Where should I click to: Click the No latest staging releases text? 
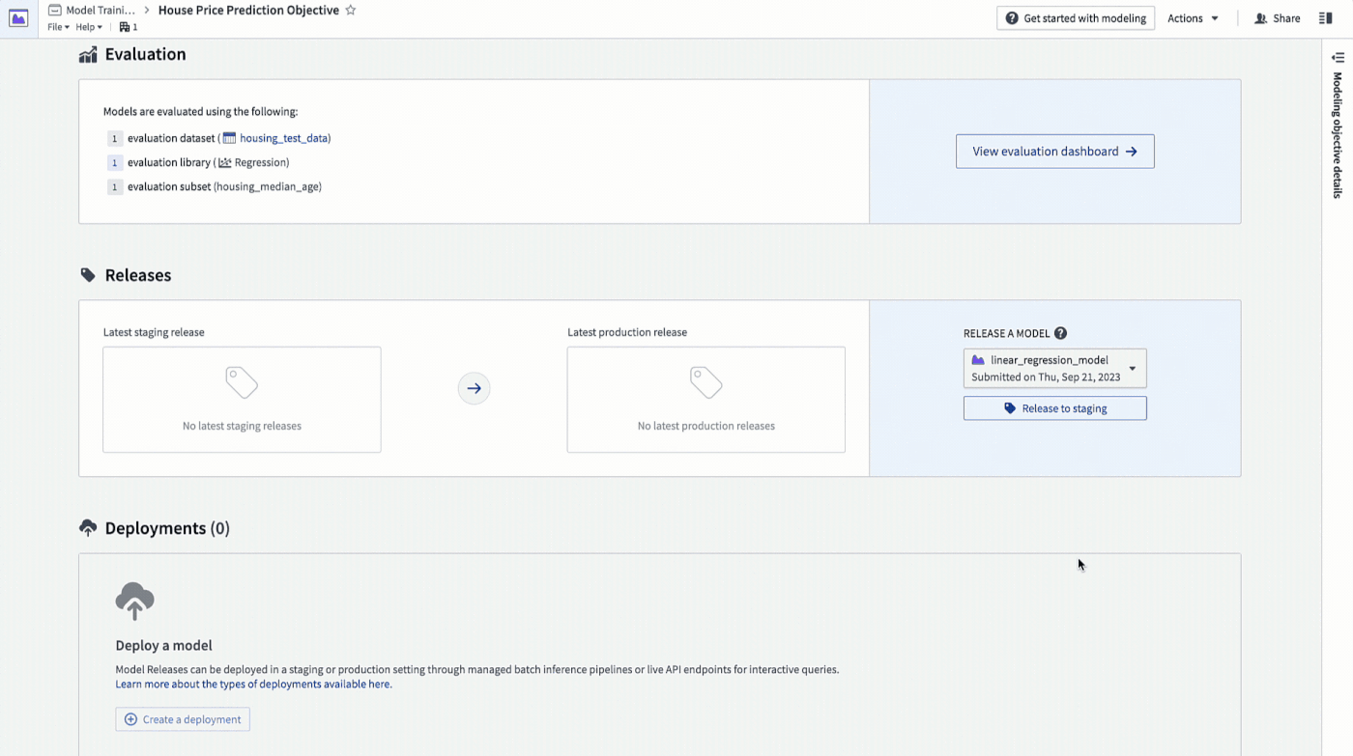point(242,426)
